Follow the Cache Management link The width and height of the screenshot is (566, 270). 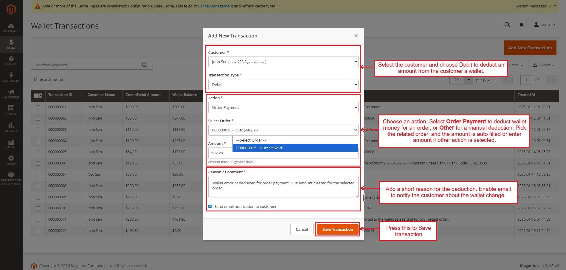(215, 6)
